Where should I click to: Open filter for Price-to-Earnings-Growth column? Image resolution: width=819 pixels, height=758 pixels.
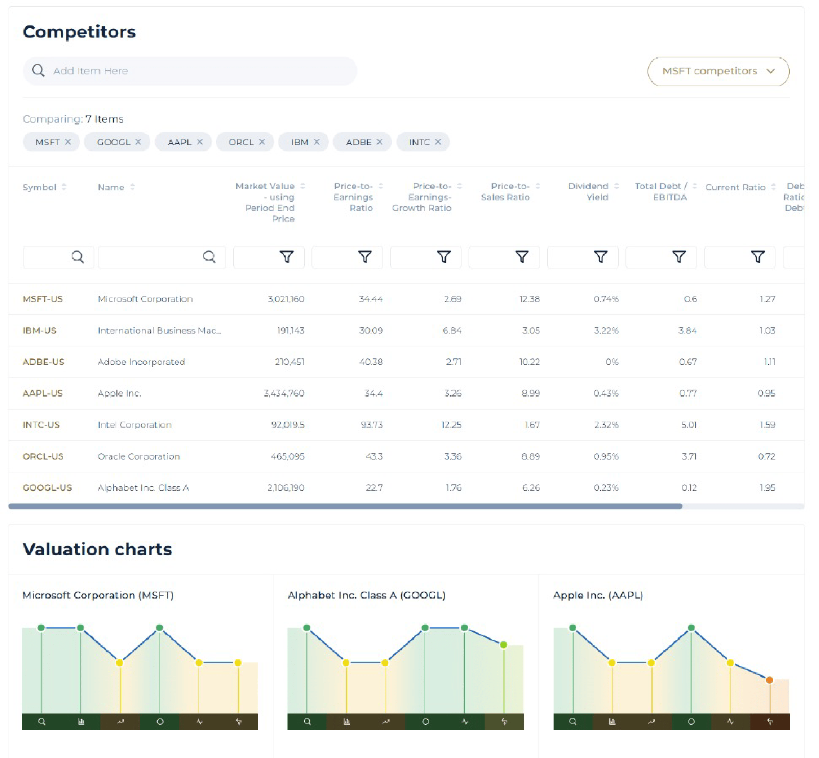pyautogui.click(x=444, y=257)
